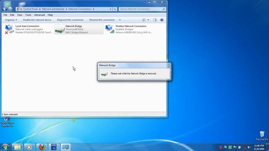The image size is (269, 151).
Task: Click the search magnifier icon
Action: click(164, 9)
